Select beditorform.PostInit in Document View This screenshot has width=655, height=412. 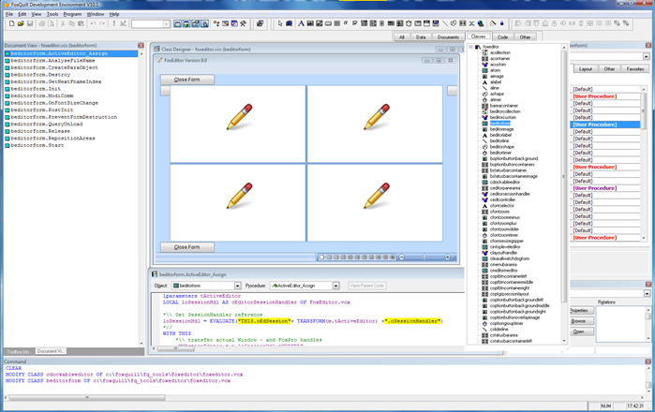[42, 110]
